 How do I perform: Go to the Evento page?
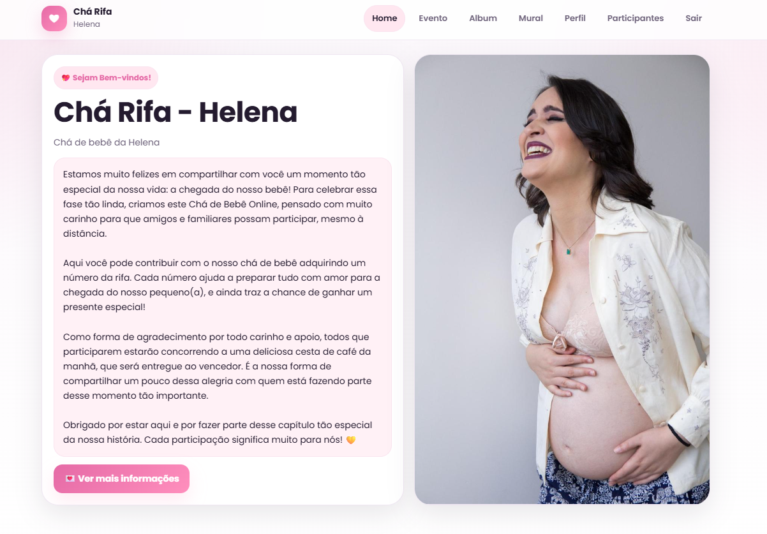[x=433, y=19]
